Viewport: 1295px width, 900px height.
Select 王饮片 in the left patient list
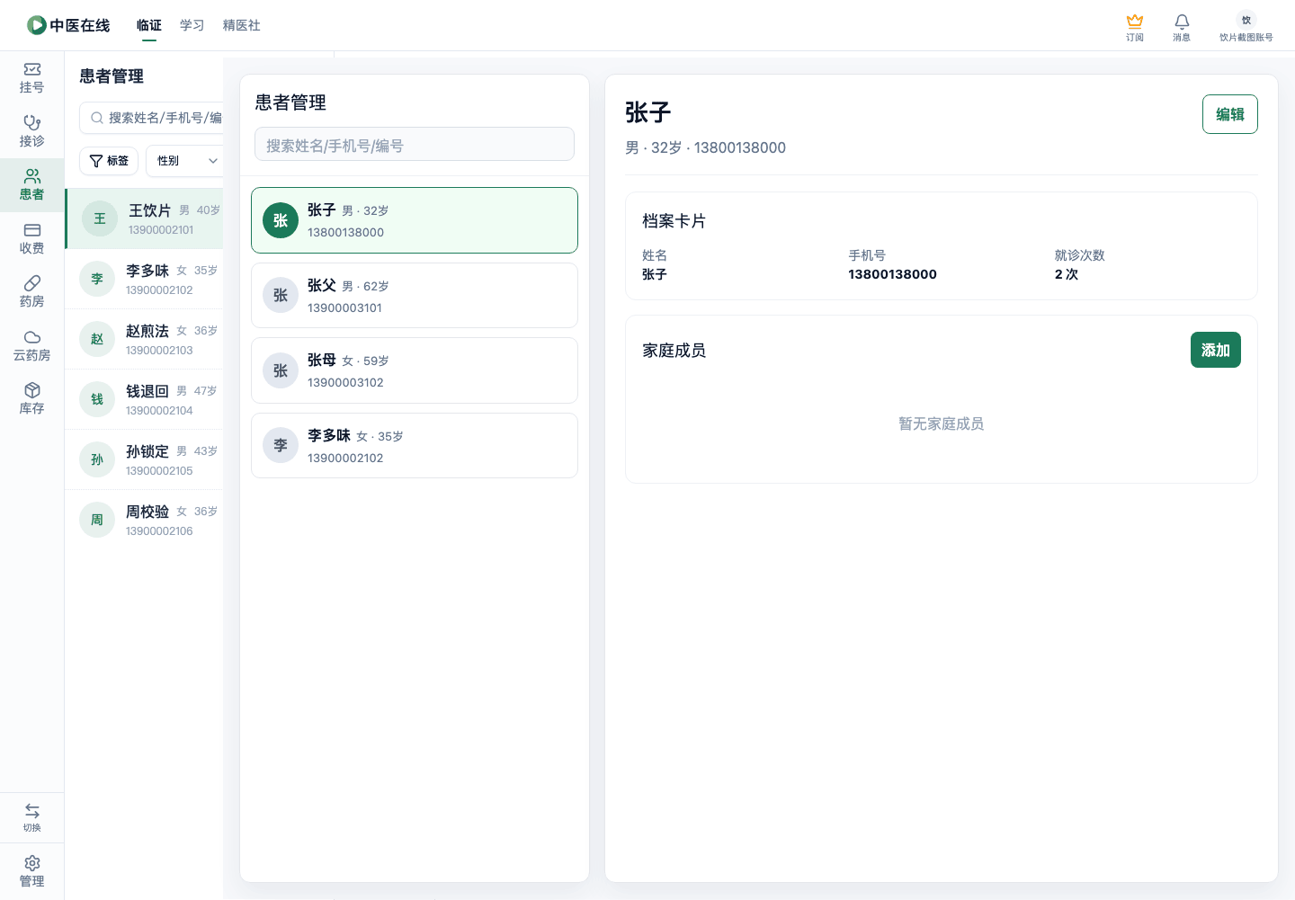pos(144,218)
